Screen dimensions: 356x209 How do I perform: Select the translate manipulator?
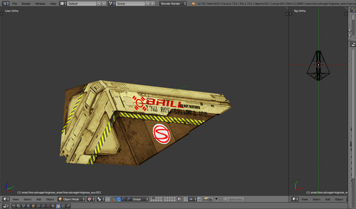[118, 199]
